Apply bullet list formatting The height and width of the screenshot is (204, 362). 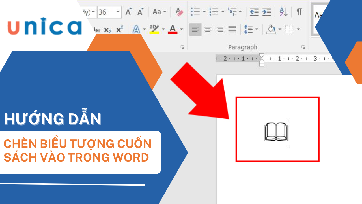195,12
